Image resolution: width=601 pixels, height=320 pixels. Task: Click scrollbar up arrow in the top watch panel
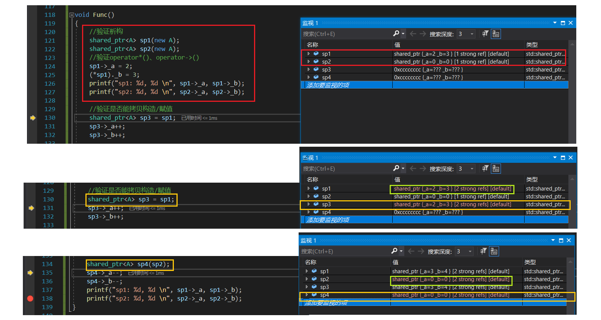(x=571, y=44)
